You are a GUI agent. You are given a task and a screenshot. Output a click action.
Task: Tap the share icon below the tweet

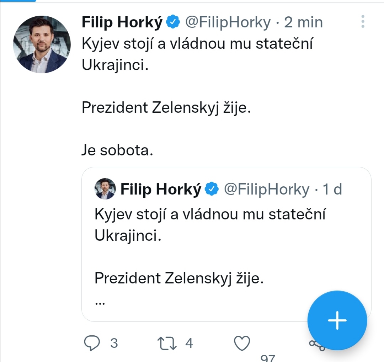316,344
